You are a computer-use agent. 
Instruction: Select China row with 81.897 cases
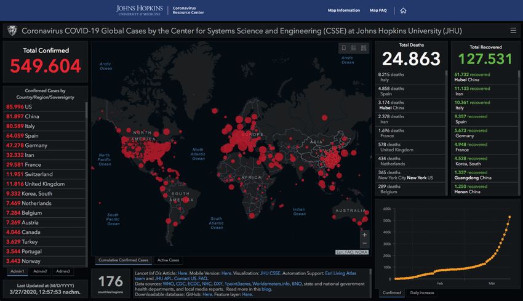pos(44,116)
